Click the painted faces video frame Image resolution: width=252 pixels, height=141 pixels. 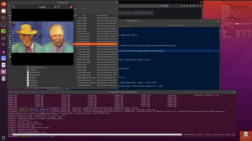(x=43, y=37)
